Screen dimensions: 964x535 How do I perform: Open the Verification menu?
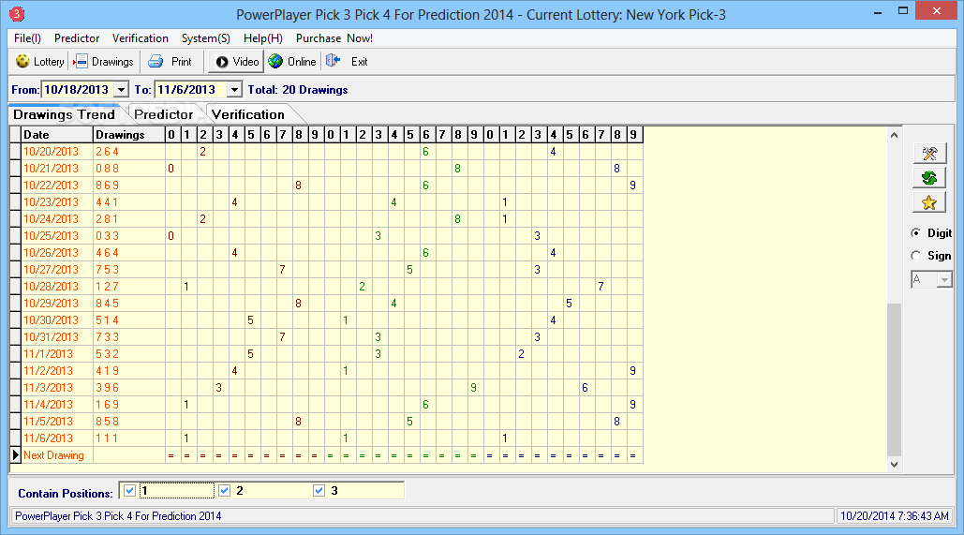(x=141, y=38)
